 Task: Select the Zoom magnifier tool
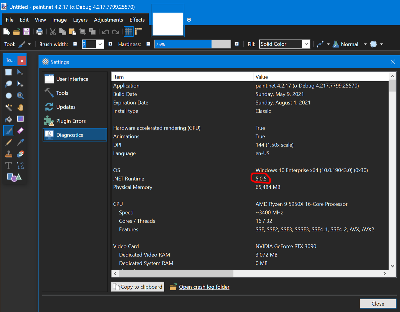point(20,96)
